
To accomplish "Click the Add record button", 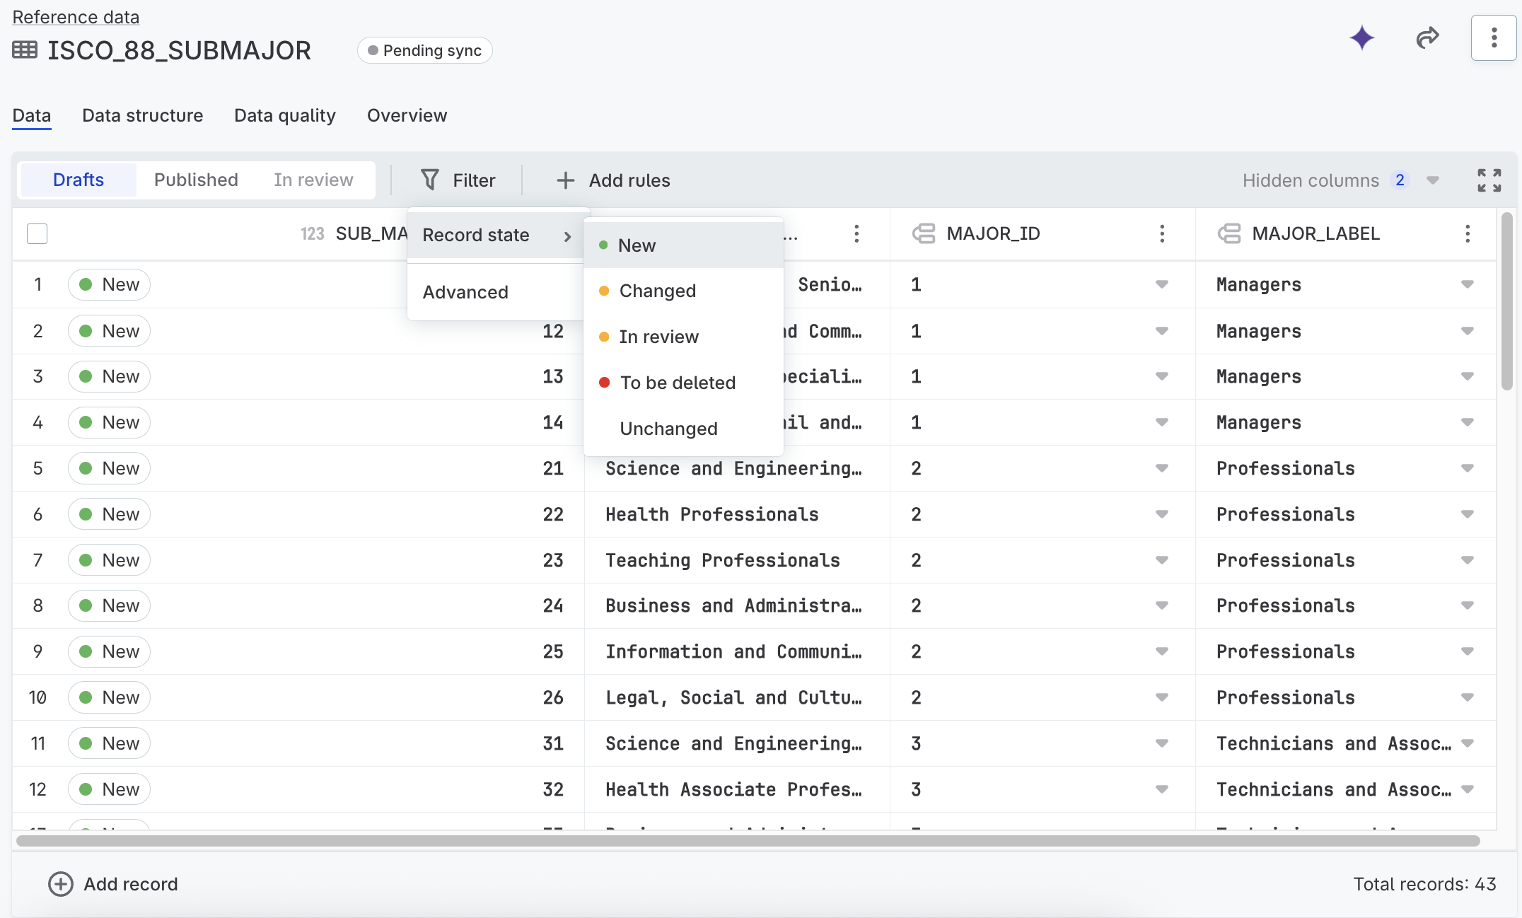I will (113, 884).
